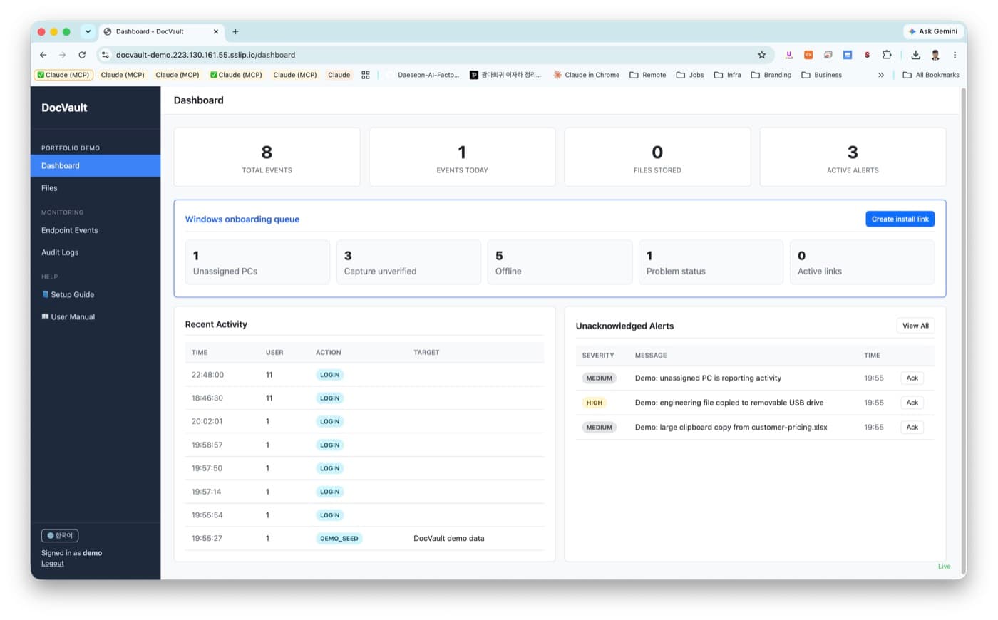This screenshot has height=620, width=998.
Task: Open the purple U extension icon
Action: tap(788, 55)
